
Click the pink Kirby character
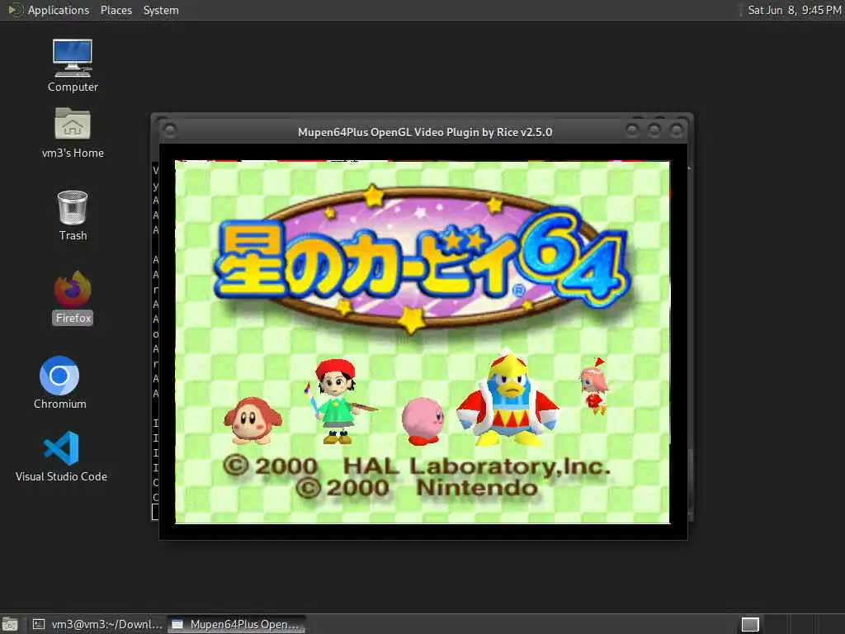point(423,422)
